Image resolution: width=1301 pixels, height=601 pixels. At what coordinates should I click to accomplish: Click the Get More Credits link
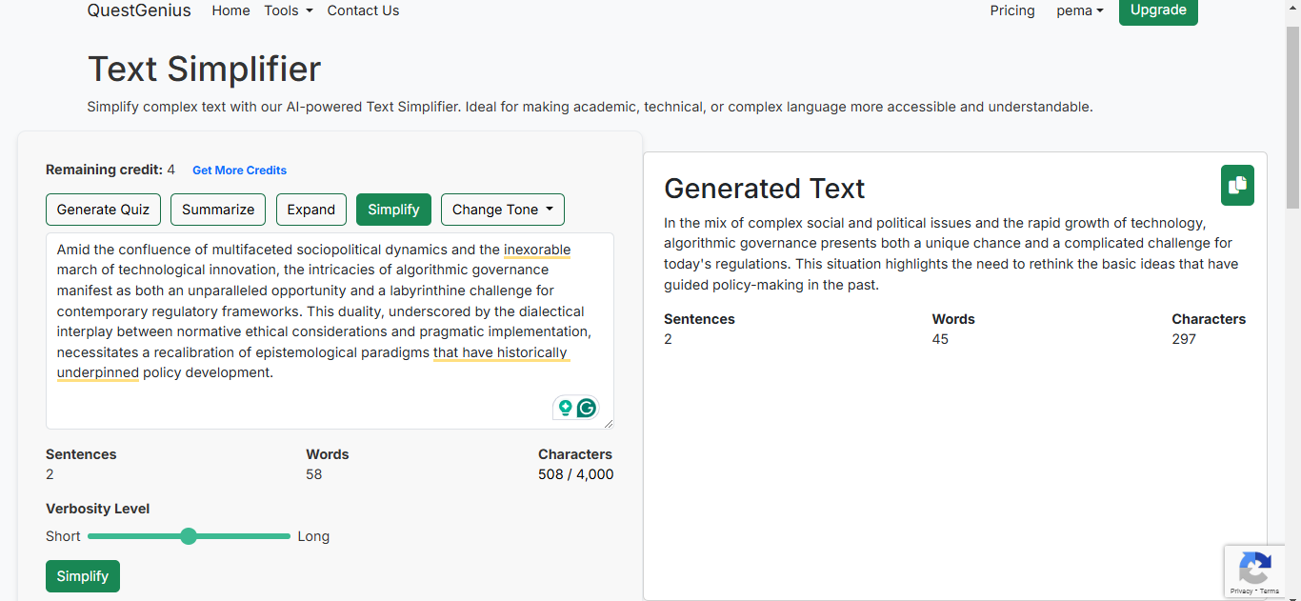click(239, 170)
